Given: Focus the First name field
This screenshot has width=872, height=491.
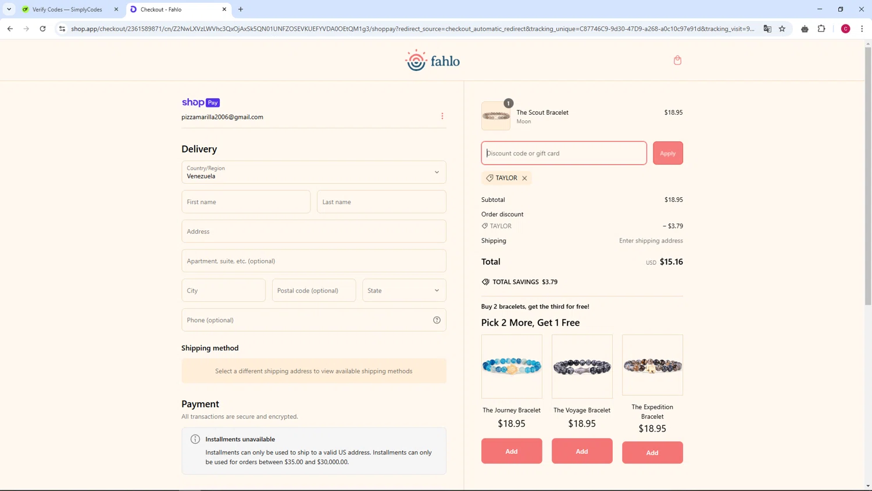Looking at the screenshot, I should pyautogui.click(x=246, y=202).
